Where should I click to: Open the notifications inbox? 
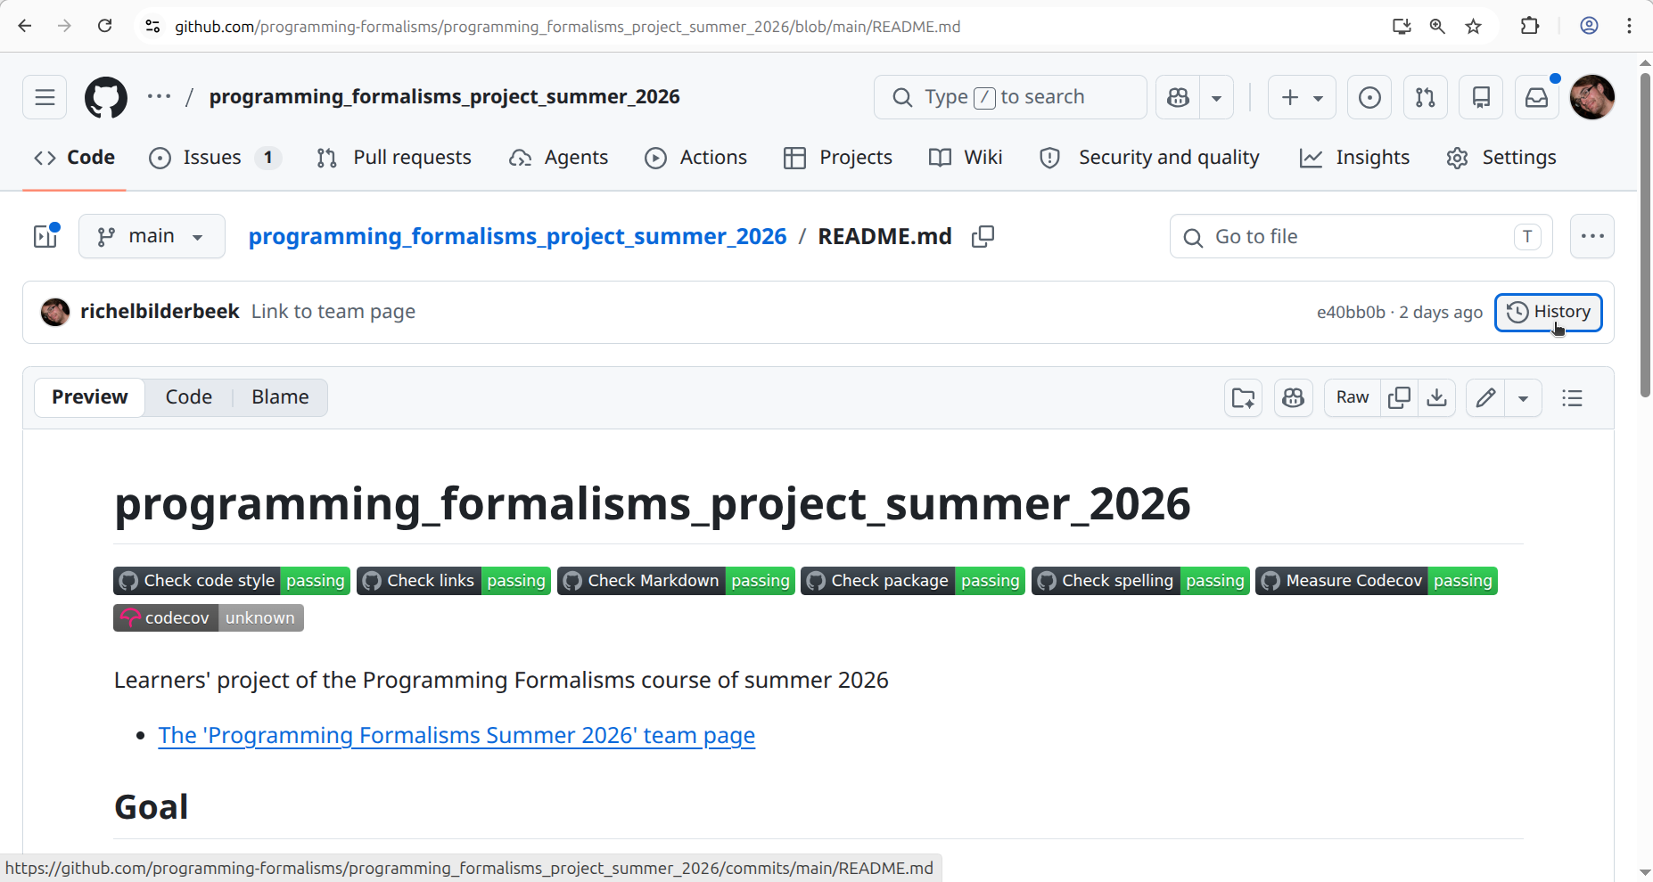click(x=1537, y=97)
